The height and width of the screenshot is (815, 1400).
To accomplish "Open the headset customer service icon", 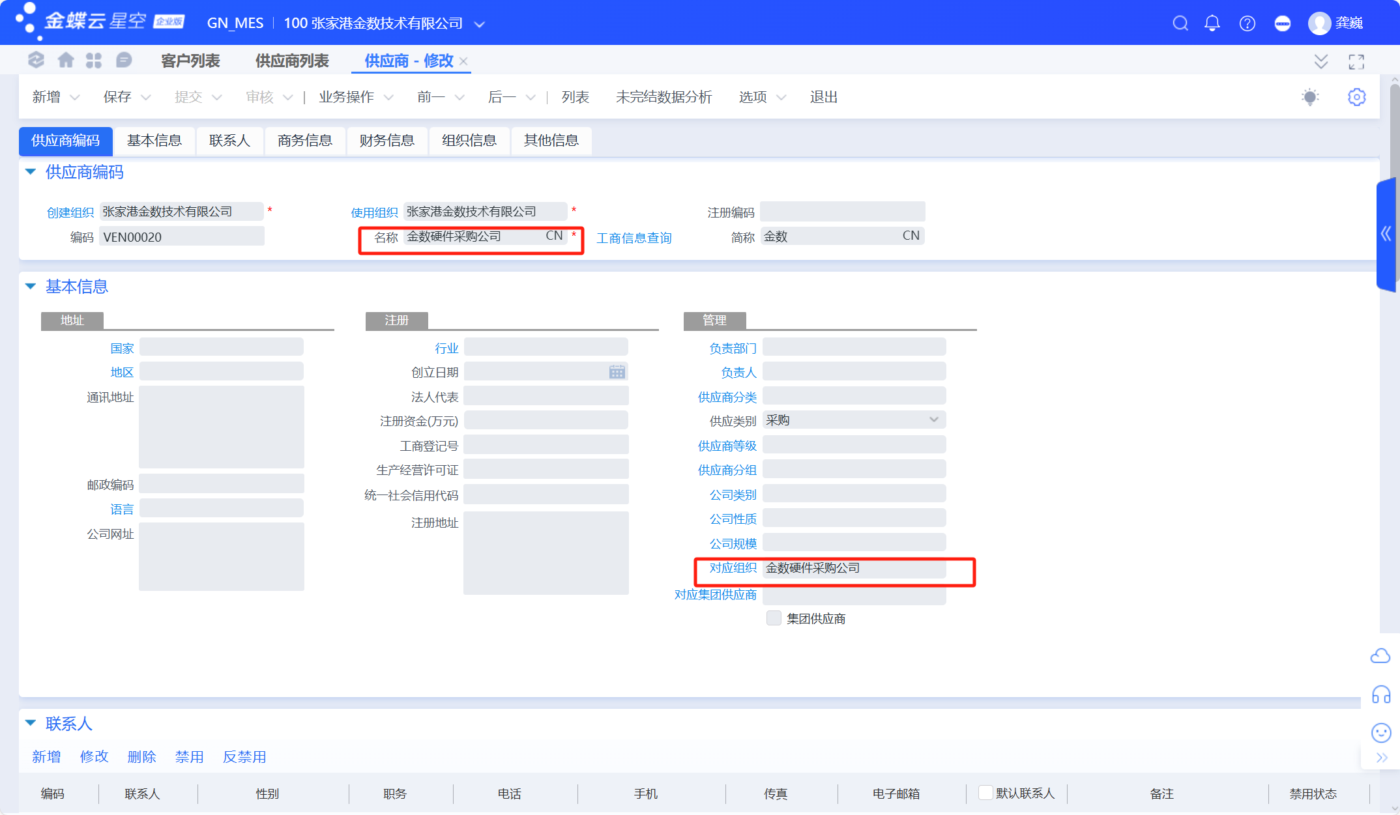I will 1380,694.
